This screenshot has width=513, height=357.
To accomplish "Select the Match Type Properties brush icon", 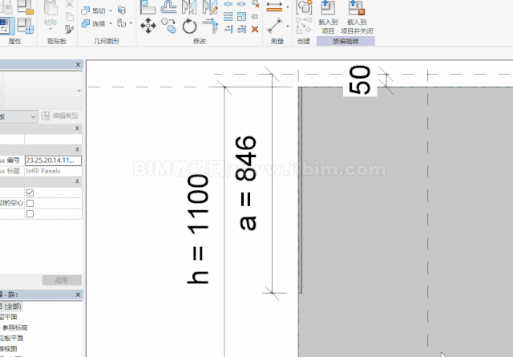I will (70, 29).
